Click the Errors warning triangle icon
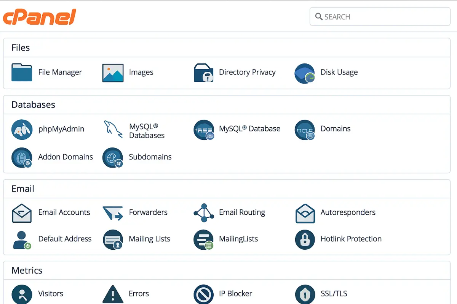Screen dimensions: 457x304 click(x=113, y=294)
